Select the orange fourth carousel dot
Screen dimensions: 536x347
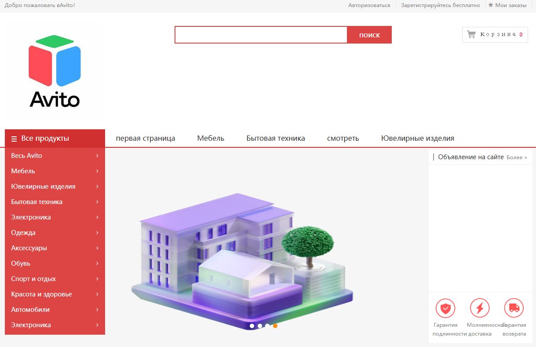click(275, 326)
